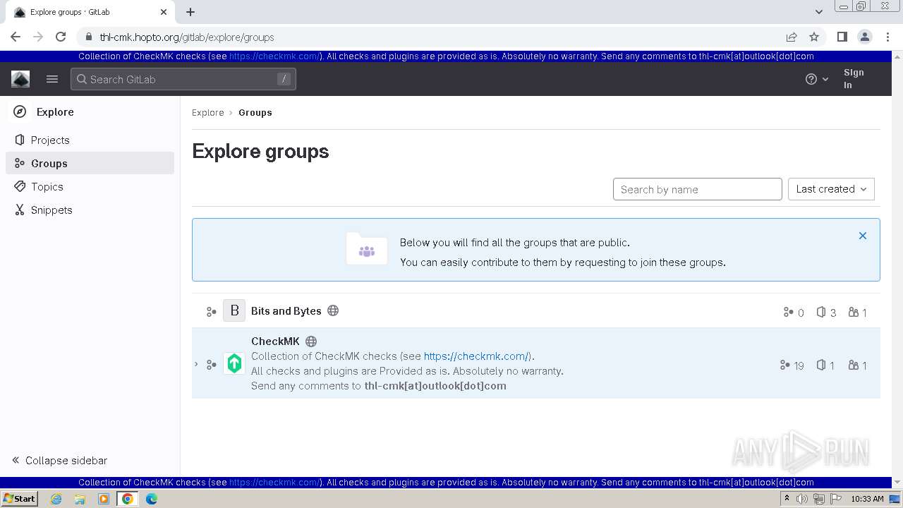Viewport: 903px width, 508px height.
Task: Reload the current page
Action: pos(61,37)
